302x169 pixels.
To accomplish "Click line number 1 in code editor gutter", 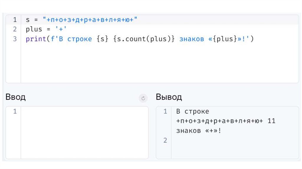I will click(14, 20).
